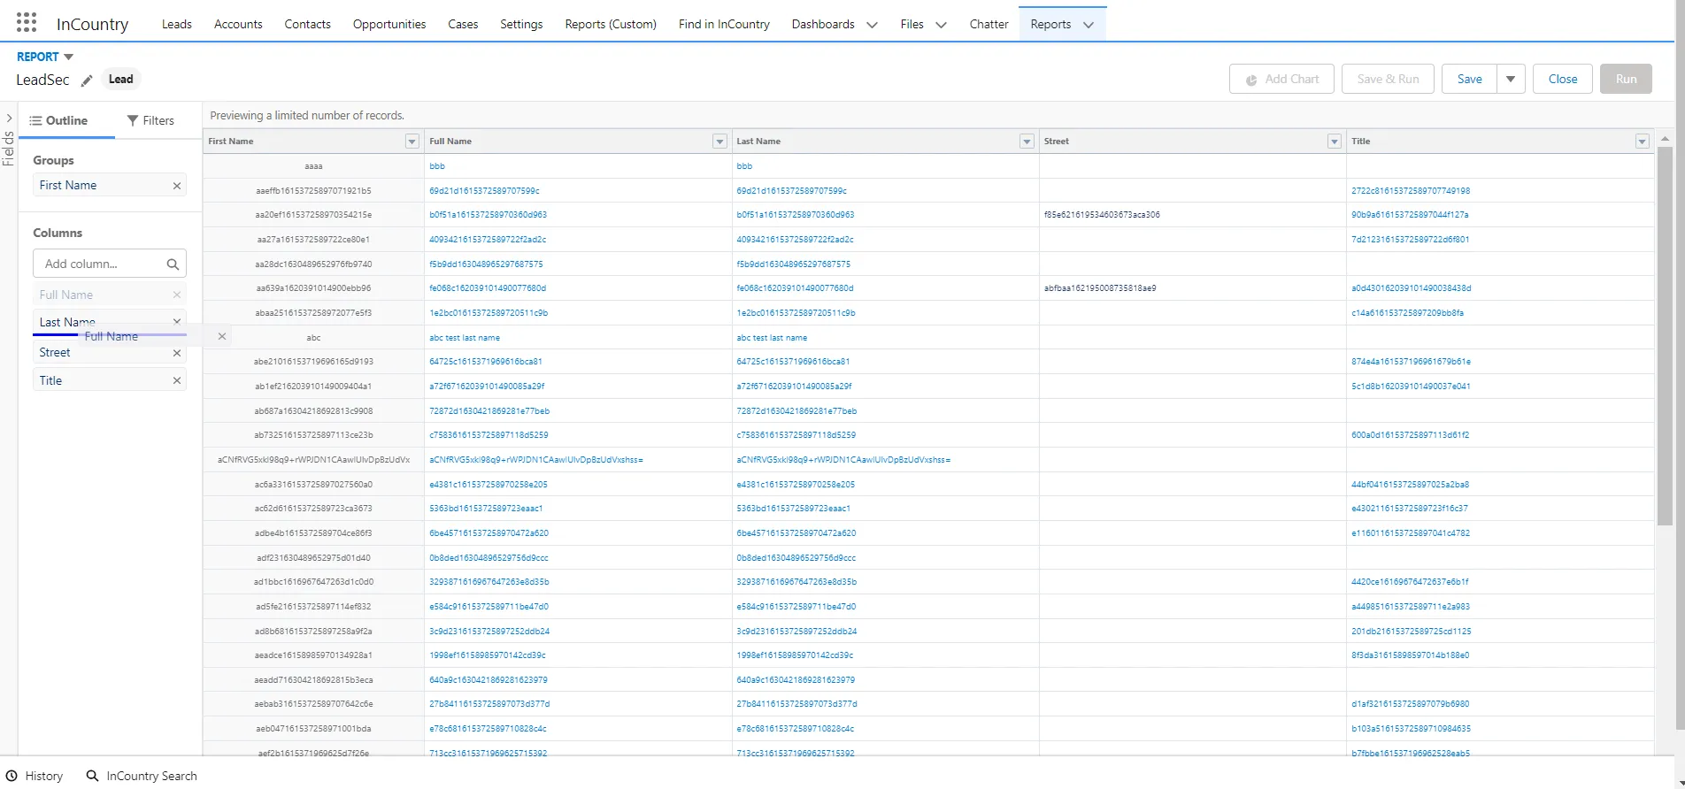The width and height of the screenshot is (1685, 789).
Task: Switch to the Filters tab
Action: (150, 120)
